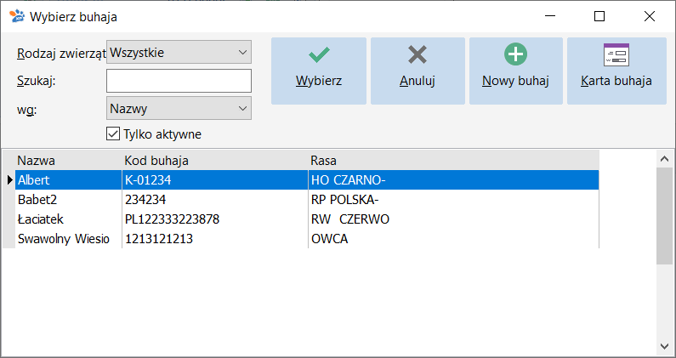Click the Szukaj search input field
This screenshot has height=358, width=676.
tap(179, 81)
